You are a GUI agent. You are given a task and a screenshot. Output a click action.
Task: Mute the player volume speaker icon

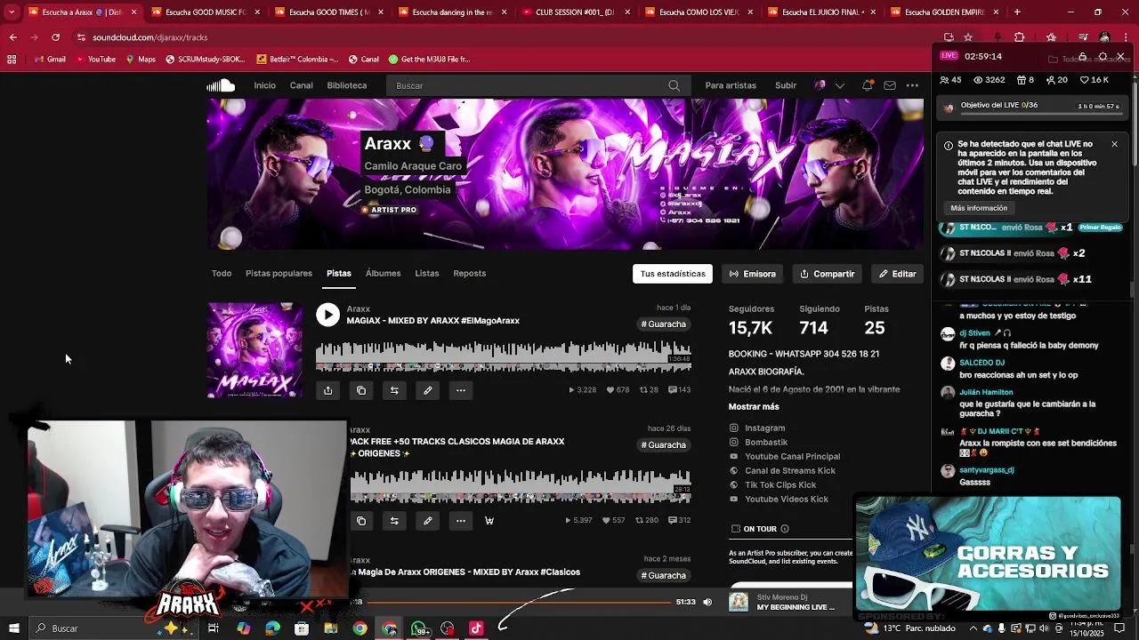tap(707, 602)
